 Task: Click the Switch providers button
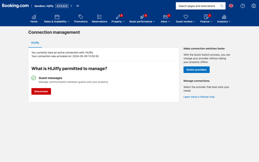197,70
